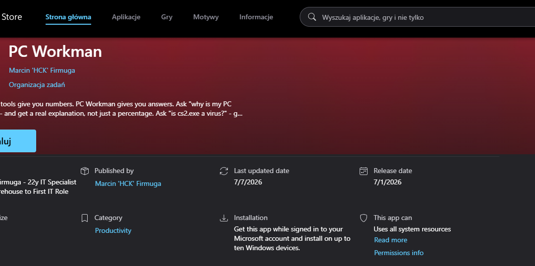
Task: Open the Productivity category link
Action: tap(113, 230)
